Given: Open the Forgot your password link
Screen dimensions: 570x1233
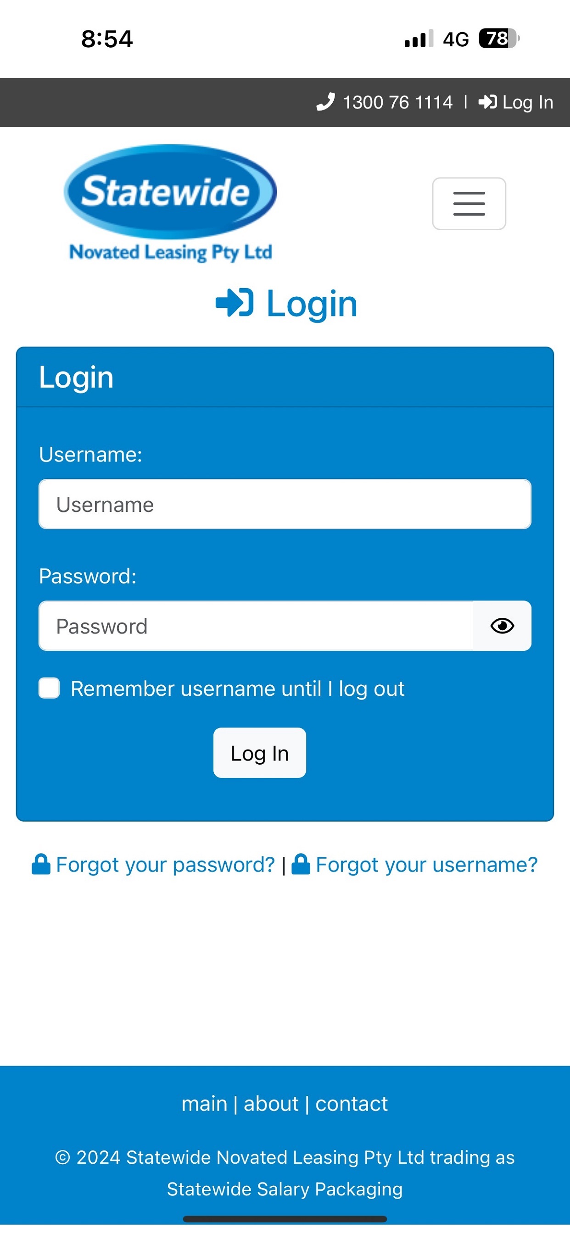Looking at the screenshot, I should point(165,865).
